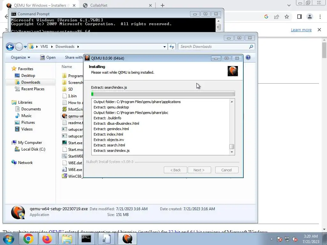The image size is (327, 245).
Task: Click VM1 in the address bar breadcrumb
Action: click(x=44, y=47)
